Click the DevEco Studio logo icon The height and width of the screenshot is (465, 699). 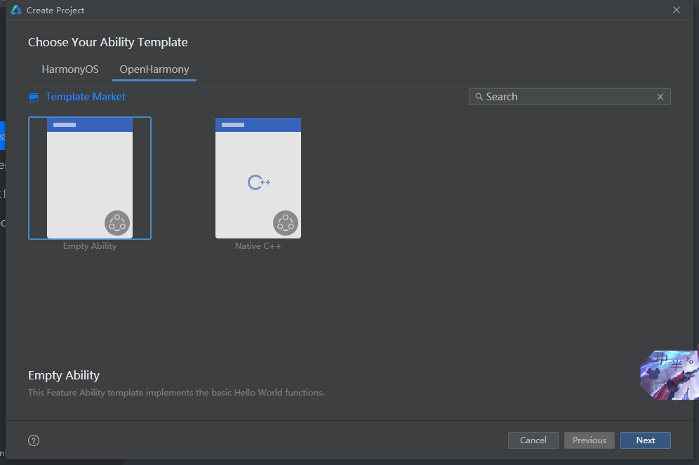pyautogui.click(x=16, y=10)
